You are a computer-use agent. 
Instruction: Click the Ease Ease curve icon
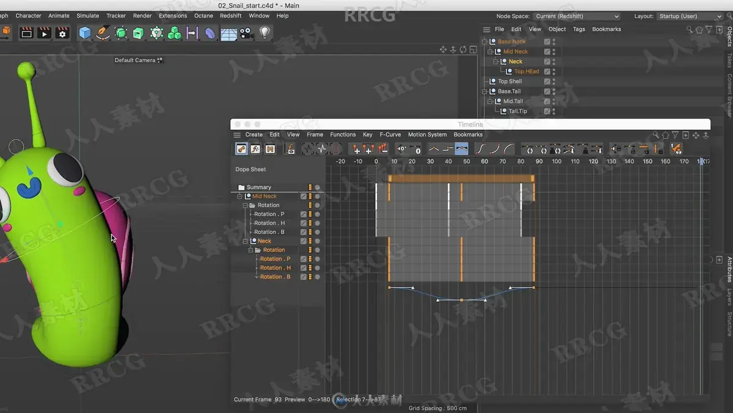click(481, 148)
